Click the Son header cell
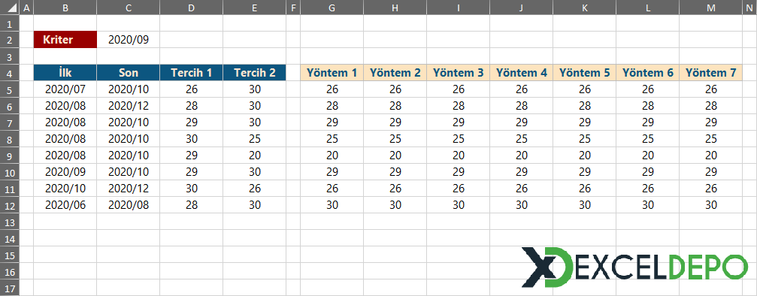Screen dimensions: 757x296 pyautogui.click(x=128, y=73)
